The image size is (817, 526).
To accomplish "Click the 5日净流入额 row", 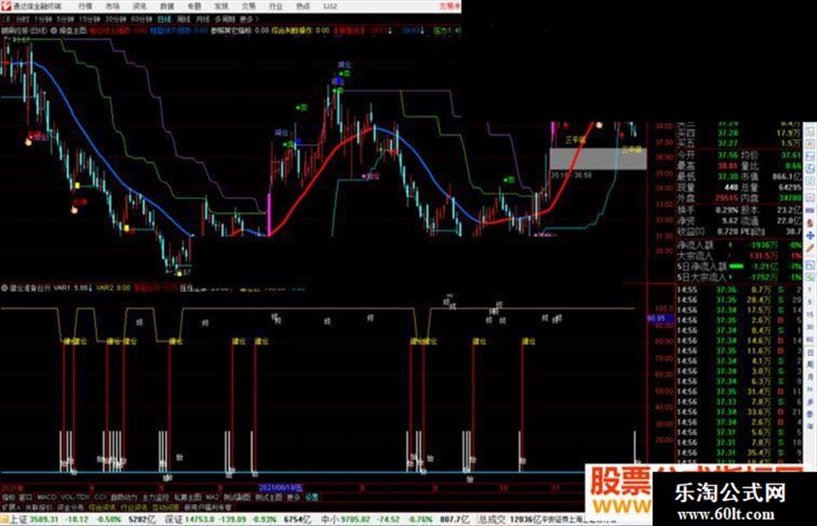I will pos(739,267).
